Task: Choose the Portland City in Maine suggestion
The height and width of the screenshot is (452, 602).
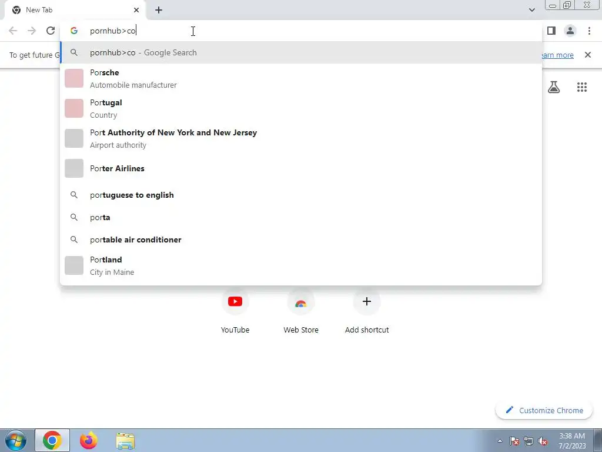Action: pos(301,265)
